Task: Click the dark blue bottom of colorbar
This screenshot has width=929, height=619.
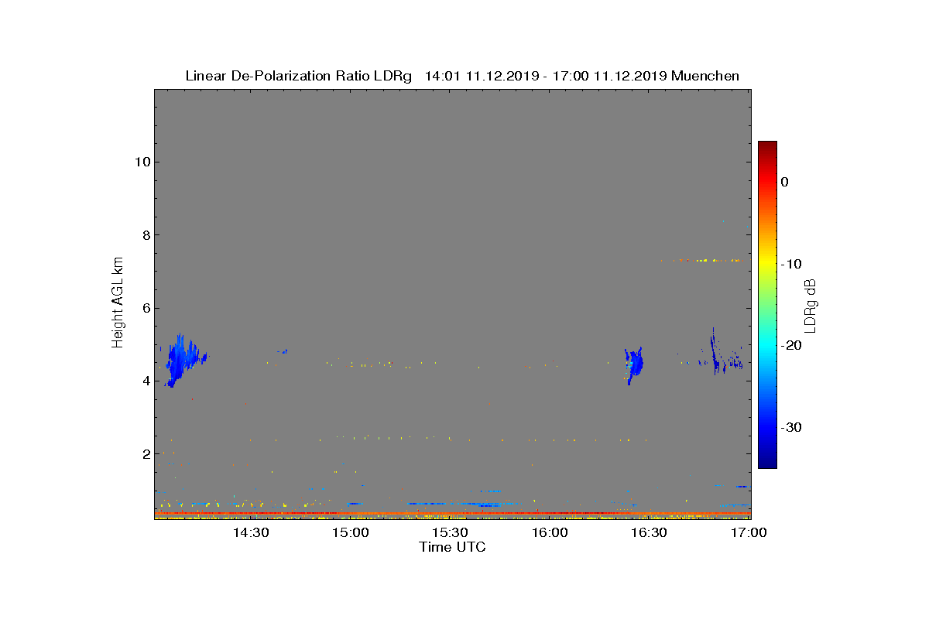Action: pyautogui.click(x=767, y=461)
